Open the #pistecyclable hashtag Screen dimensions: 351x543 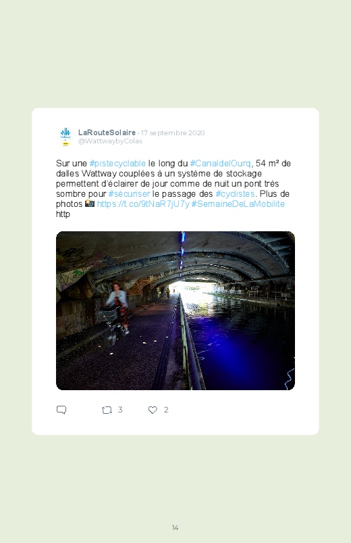pos(117,163)
